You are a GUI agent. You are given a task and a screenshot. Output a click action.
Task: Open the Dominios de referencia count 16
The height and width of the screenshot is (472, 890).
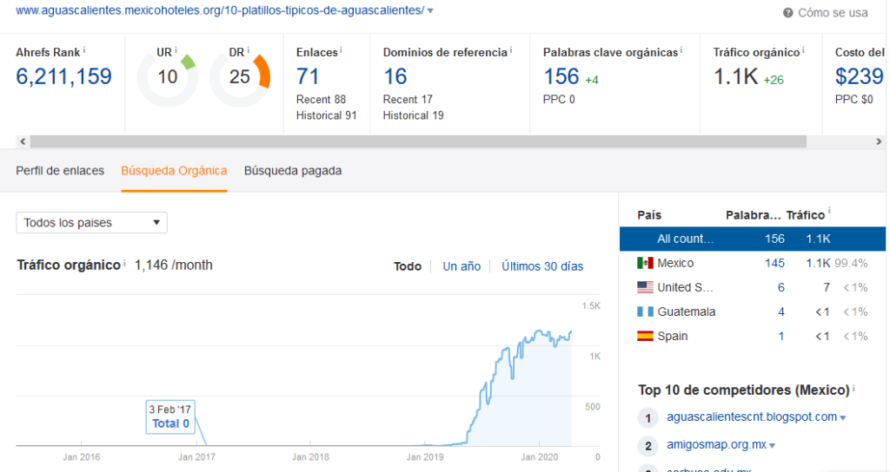click(395, 76)
